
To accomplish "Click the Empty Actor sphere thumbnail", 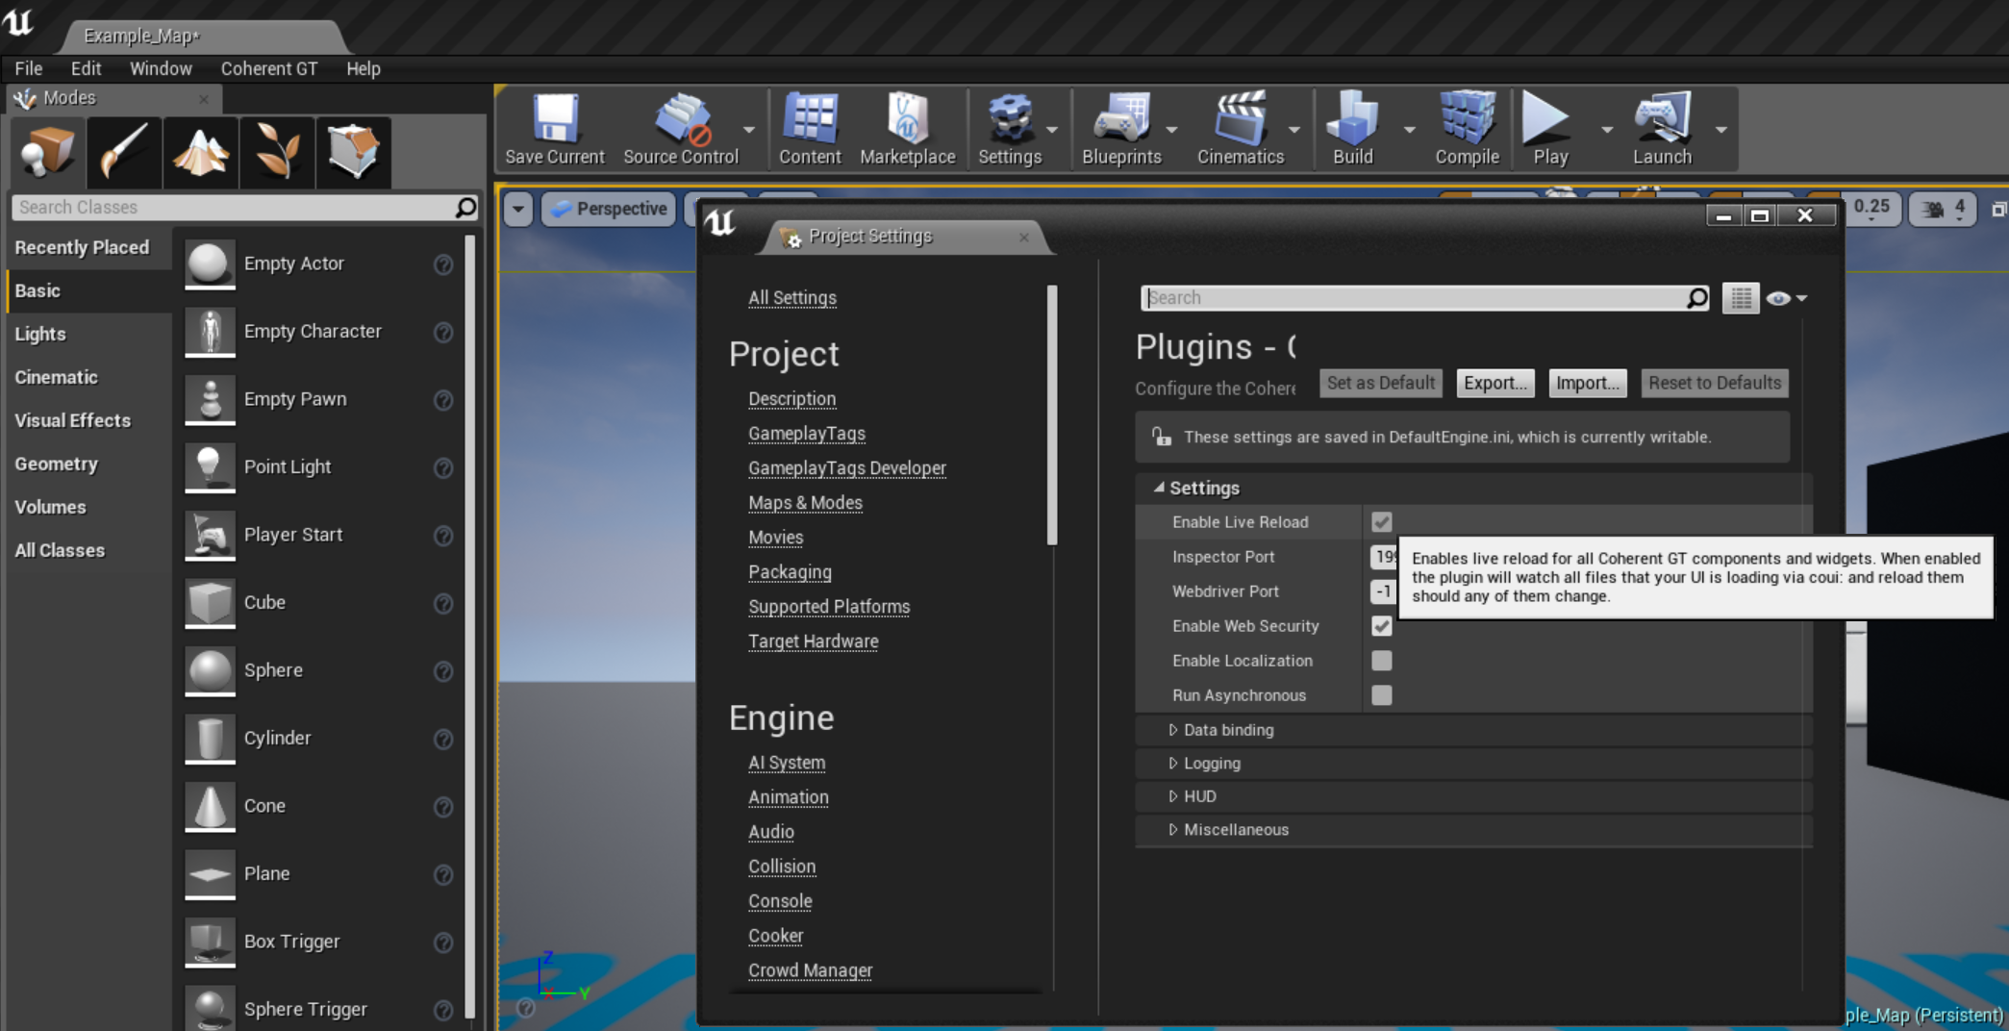I will pyautogui.click(x=210, y=264).
